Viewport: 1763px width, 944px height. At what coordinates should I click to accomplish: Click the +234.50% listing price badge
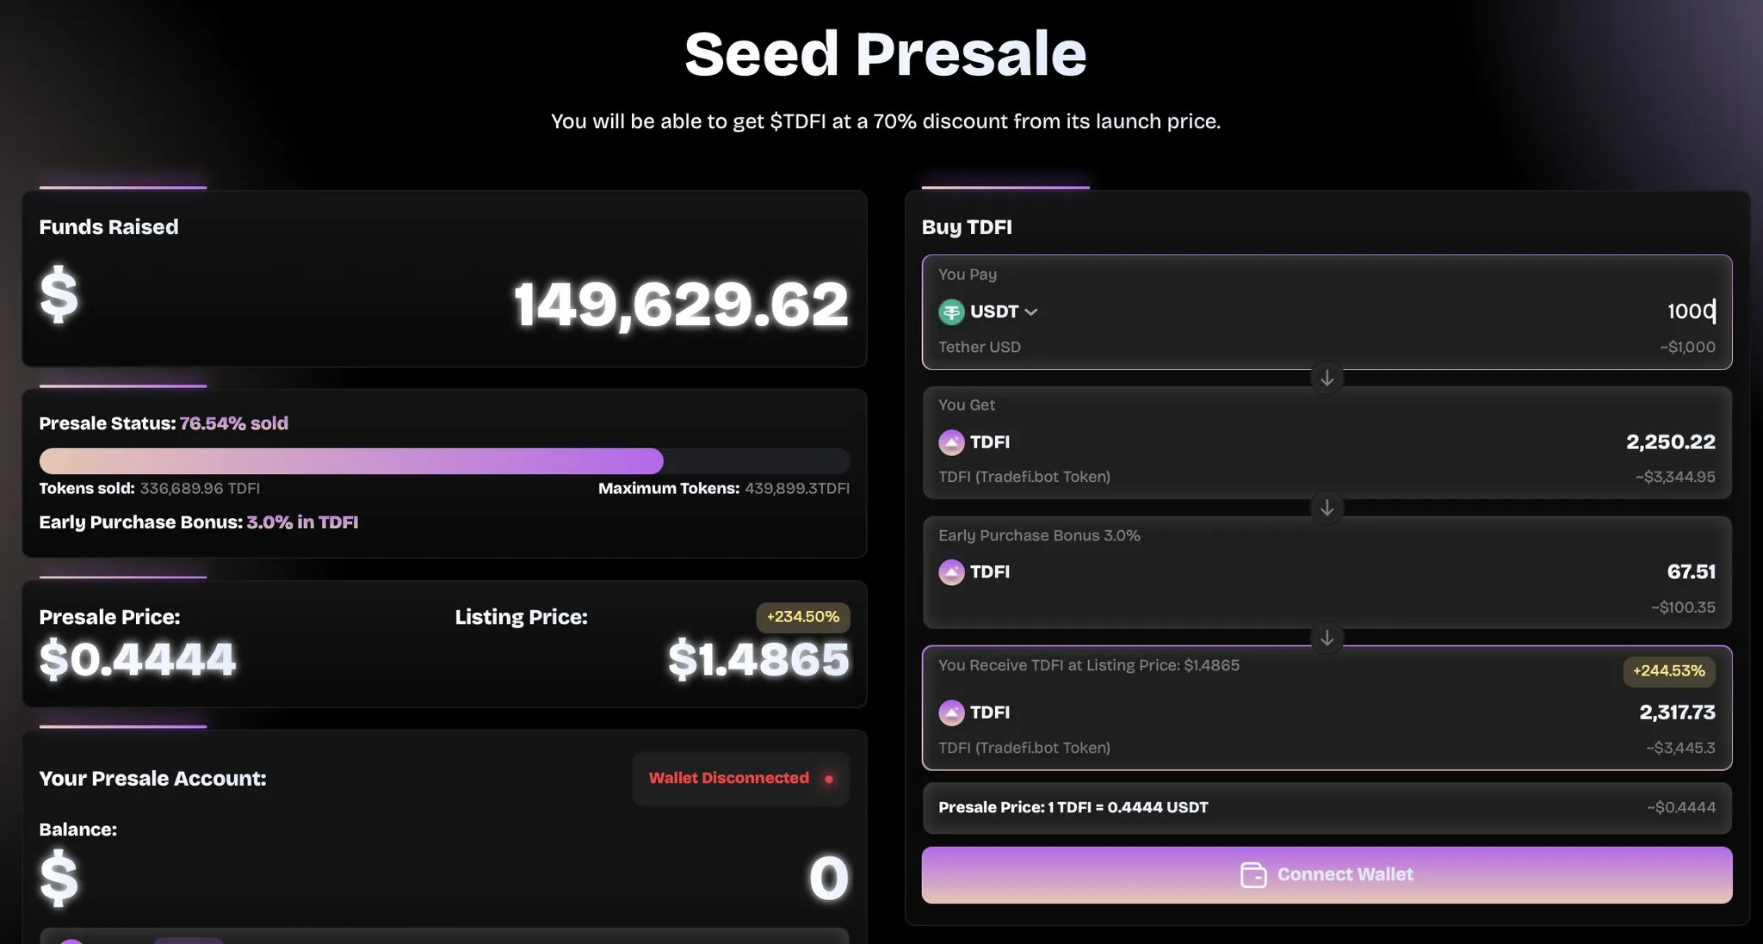(803, 617)
